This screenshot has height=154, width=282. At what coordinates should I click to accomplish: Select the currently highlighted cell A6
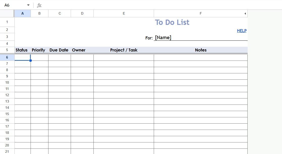tap(22, 57)
